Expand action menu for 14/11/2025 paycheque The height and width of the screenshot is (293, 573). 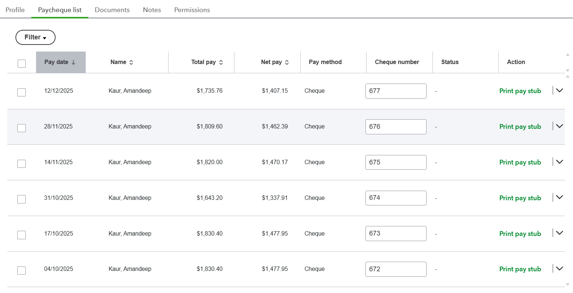[559, 162]
